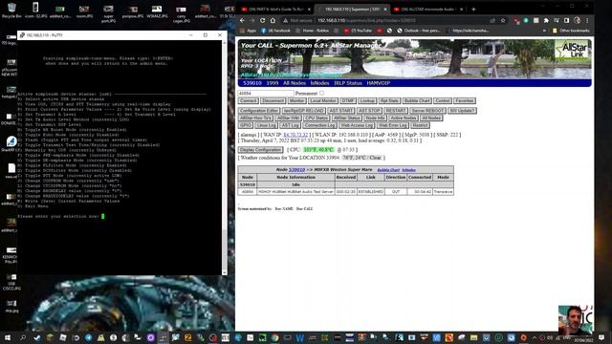Click the Bubble Chart button
This screenshot has height=344, width=612.
pos(417,100)
